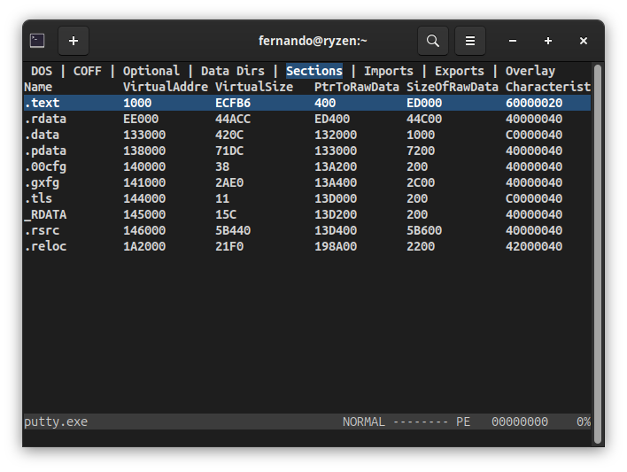The width and height of the screenshot is (627, 472).
Task: Click the Characterist column header
Action: coord(548,87)
